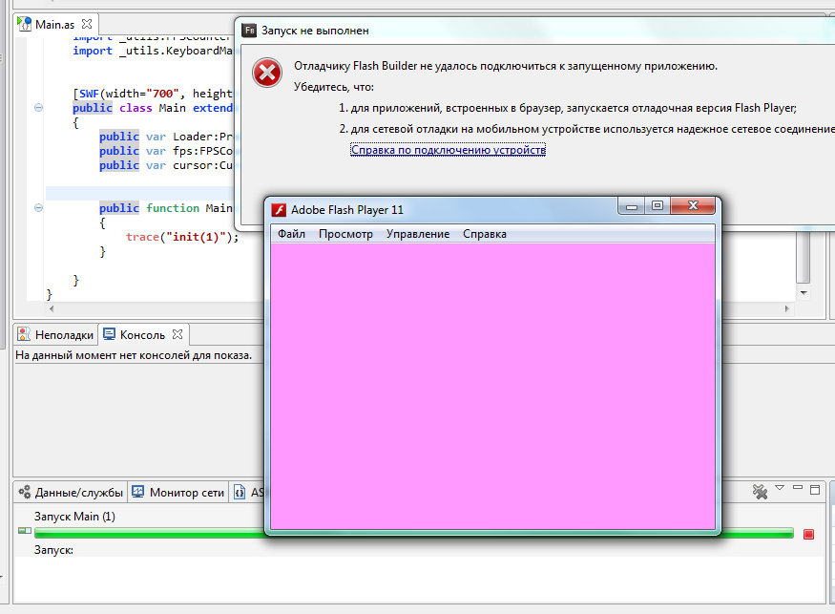Open the progress view dropdown menu
The height and width of the screenshot is (614, 835).
(780, 488)
